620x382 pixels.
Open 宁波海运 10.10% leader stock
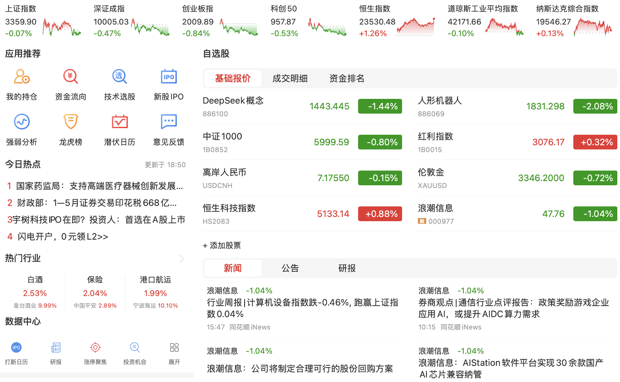155,306
